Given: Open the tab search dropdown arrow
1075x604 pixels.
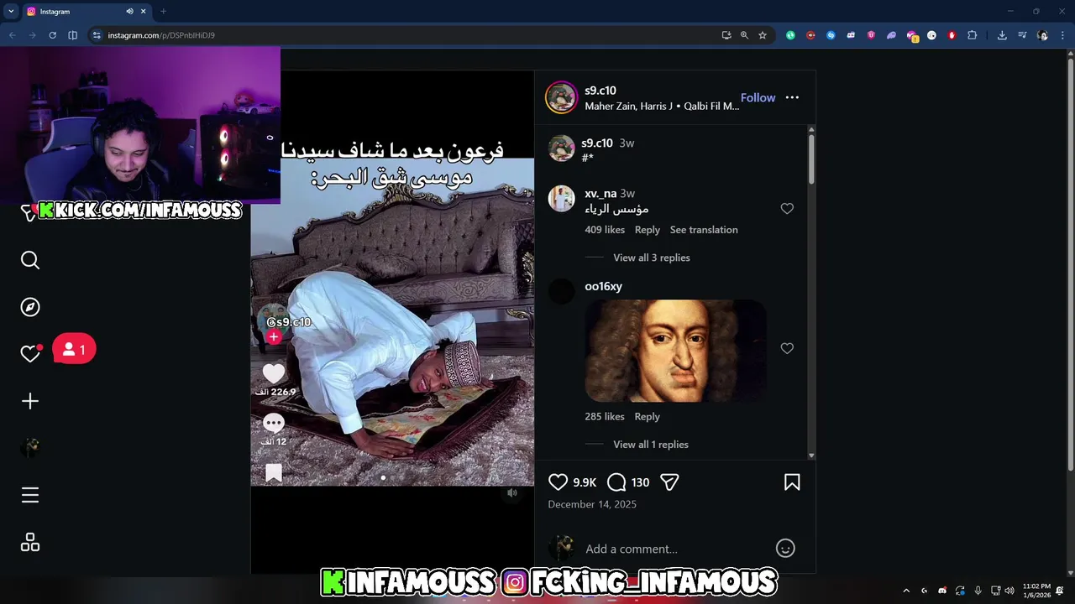Looking at the screenshot, I should tap(10, 12).
